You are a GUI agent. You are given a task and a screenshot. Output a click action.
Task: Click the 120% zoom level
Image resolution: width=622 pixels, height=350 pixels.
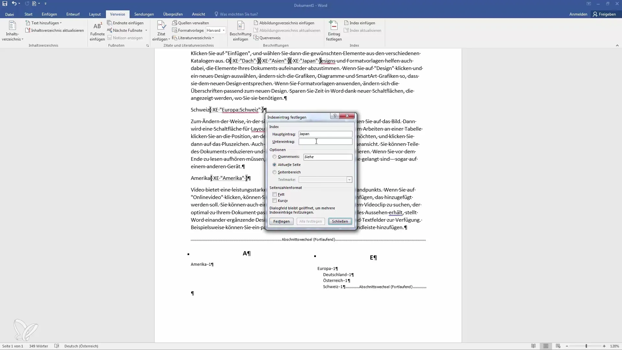(615, 346)
